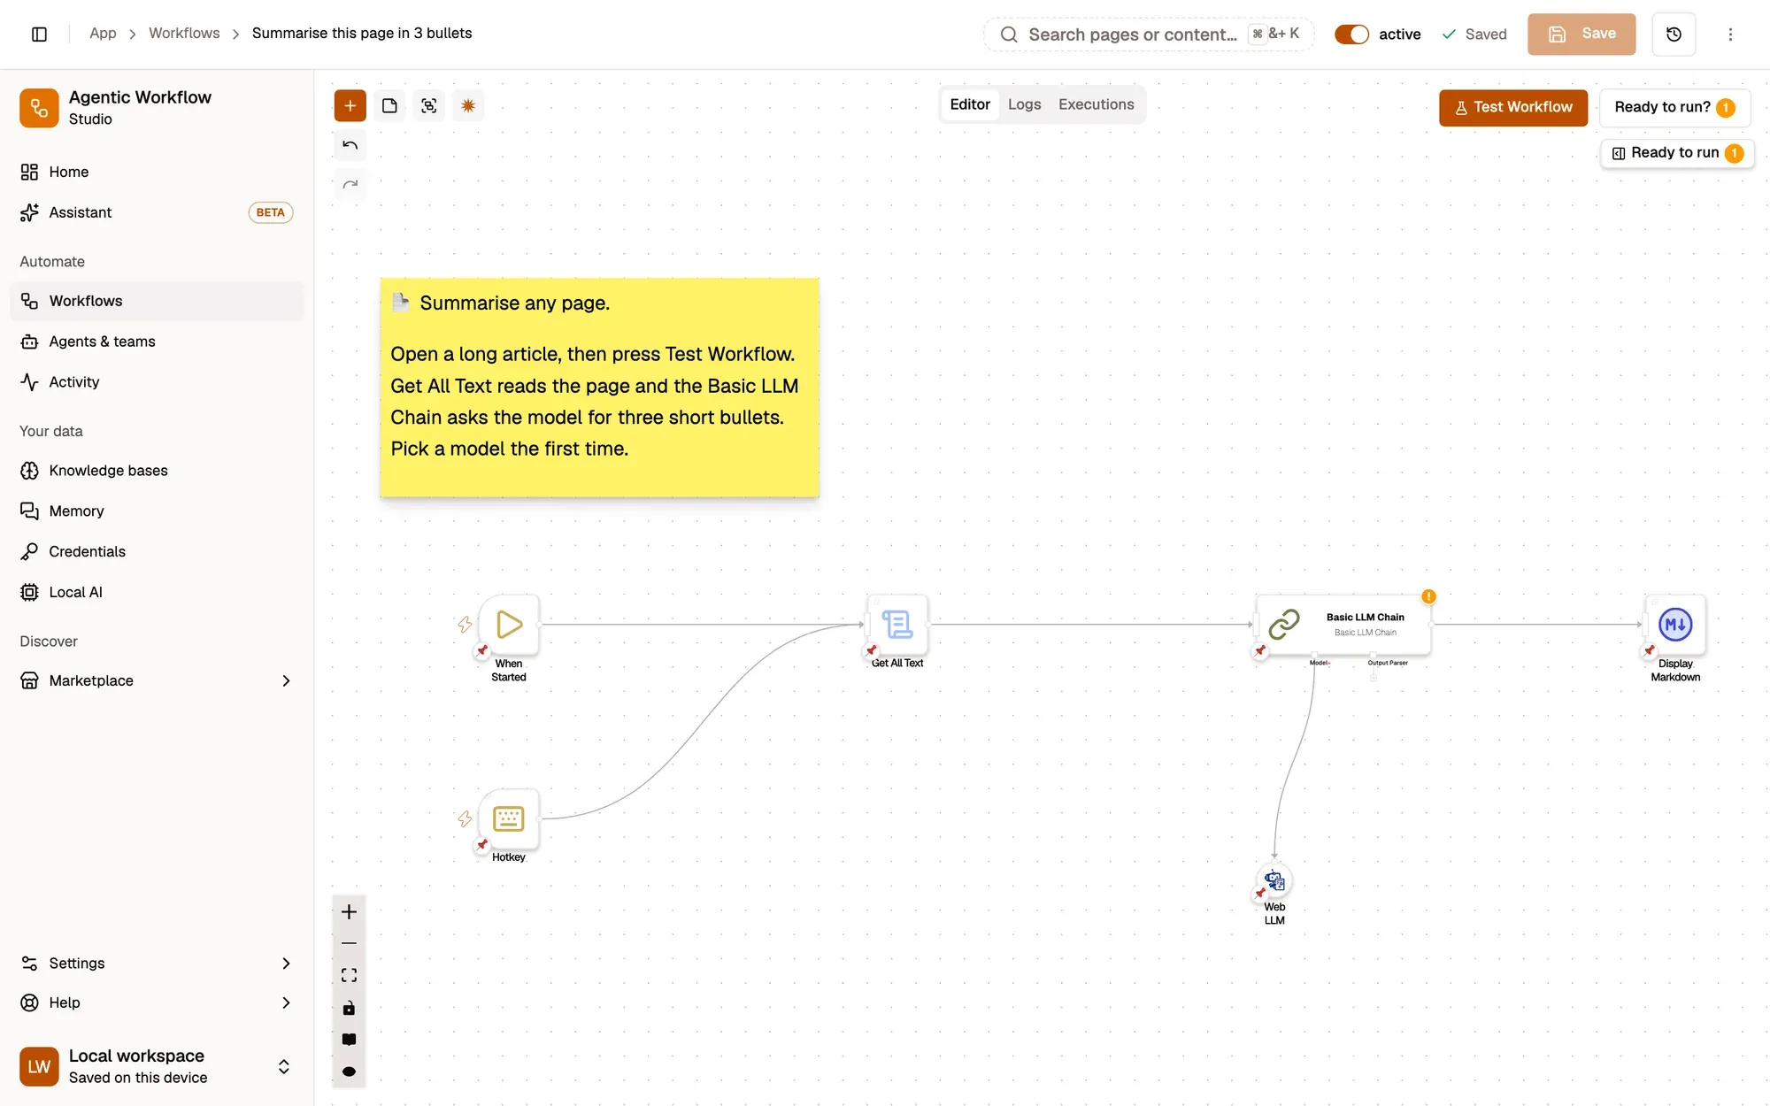Open the version history clock icon
Image resolution: width=1770 pixels, height=1106 pixels.
1674,34
